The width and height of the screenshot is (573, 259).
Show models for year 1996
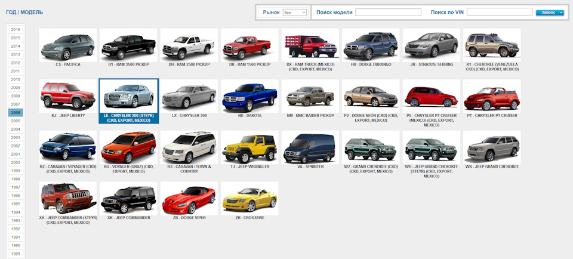(16, 196)
